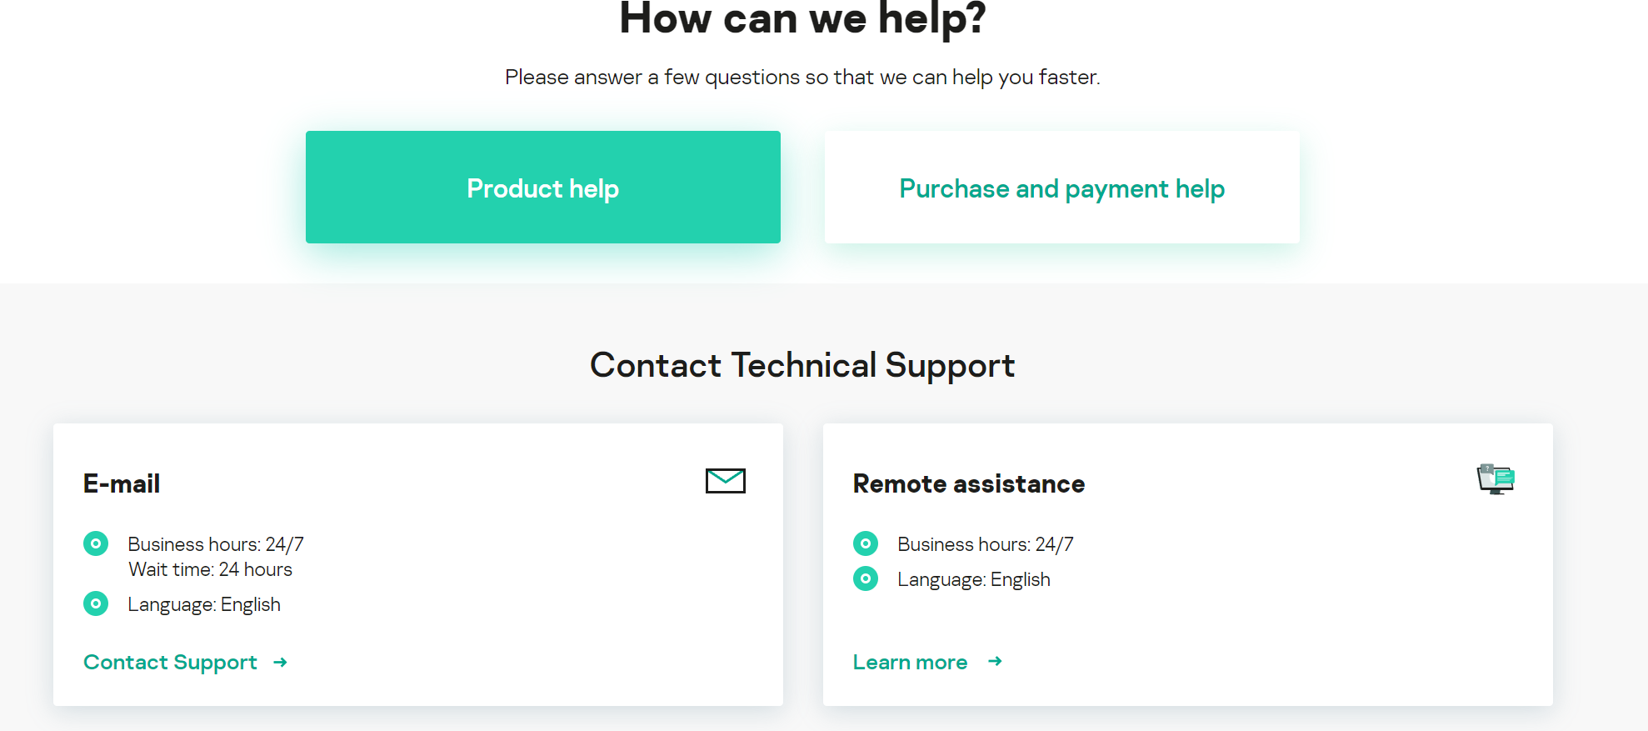Image resolution: width=1648 pixels, height=731 pixels.
Task: Click the arrow beside Learn more
Action: [995, 661]
